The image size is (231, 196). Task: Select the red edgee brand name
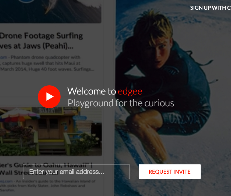click(x=130, y=91)
